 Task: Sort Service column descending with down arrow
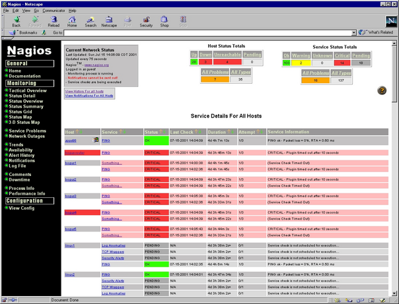pos(125,131)
